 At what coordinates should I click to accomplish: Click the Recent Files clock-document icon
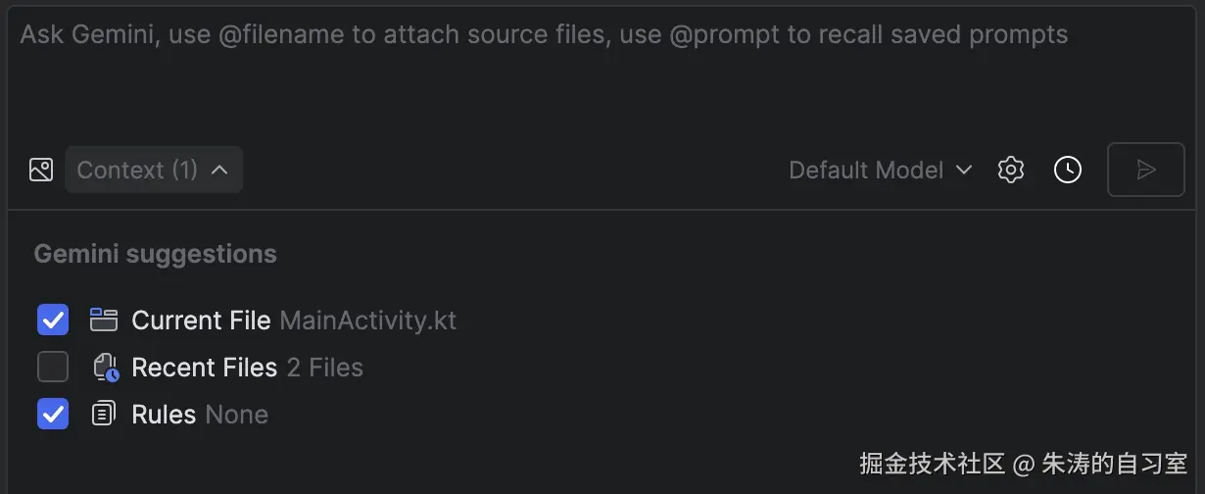coord(105,368)
